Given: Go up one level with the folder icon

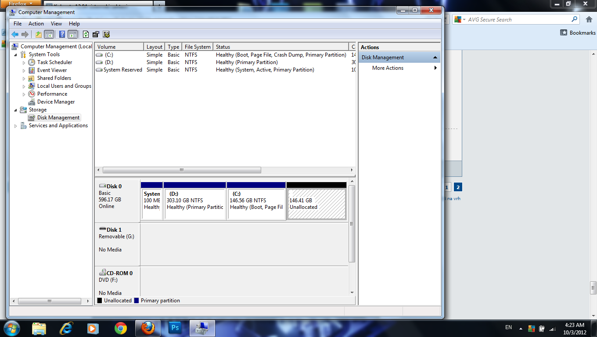Looking at the screenshot, I should click(39, 34).
